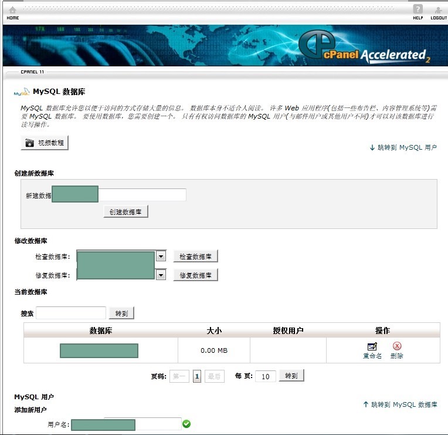Click the 检查数据库 button
Image resolution: width=448 pixels, height=435 pixels.
point(195,257)
